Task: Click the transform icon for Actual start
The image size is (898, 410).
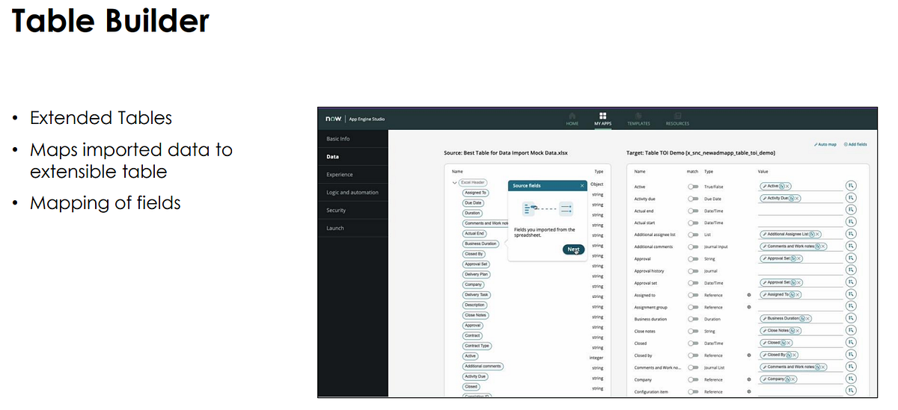Action: coord(851,222)
